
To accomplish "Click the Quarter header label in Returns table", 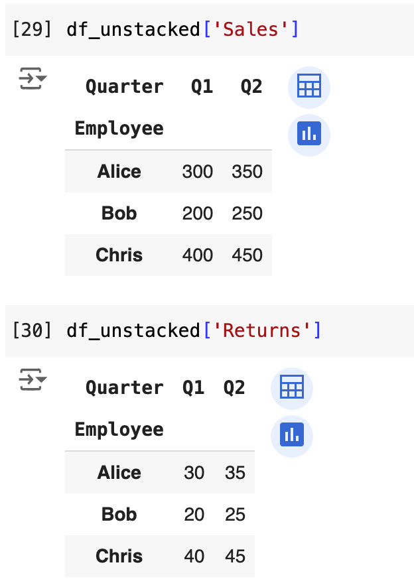I will tap(125, 388).
